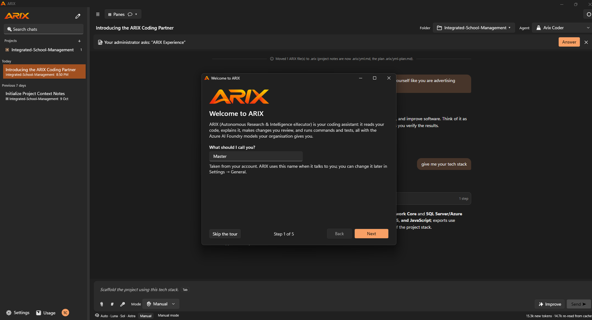592x320 pixels.
Task: Click the message give me your tech stack
Action: (444, 164)
